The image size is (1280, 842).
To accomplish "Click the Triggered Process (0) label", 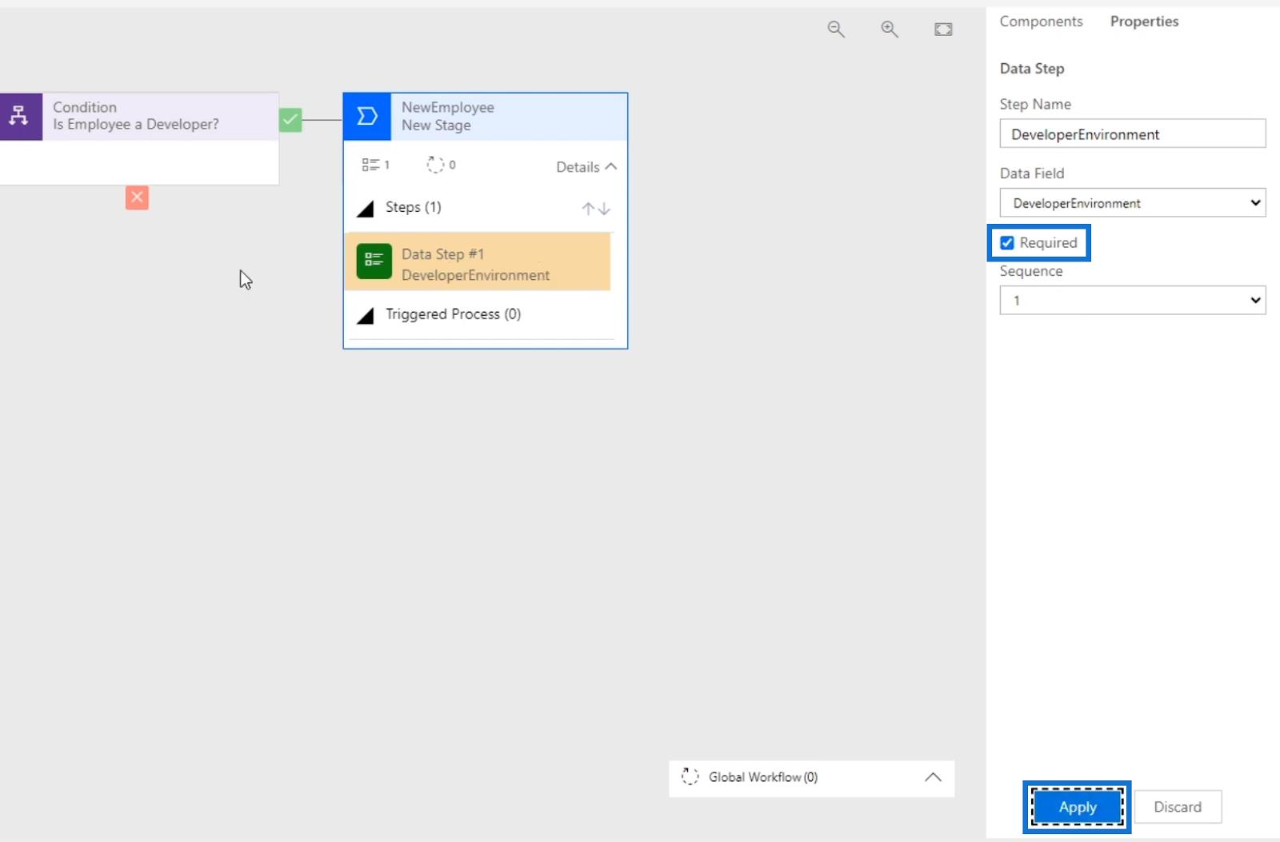I will click(453, 314).
